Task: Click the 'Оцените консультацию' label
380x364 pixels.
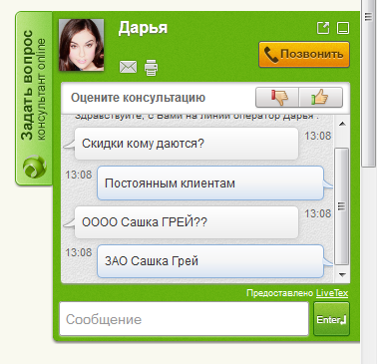Action: coord(138,98)
